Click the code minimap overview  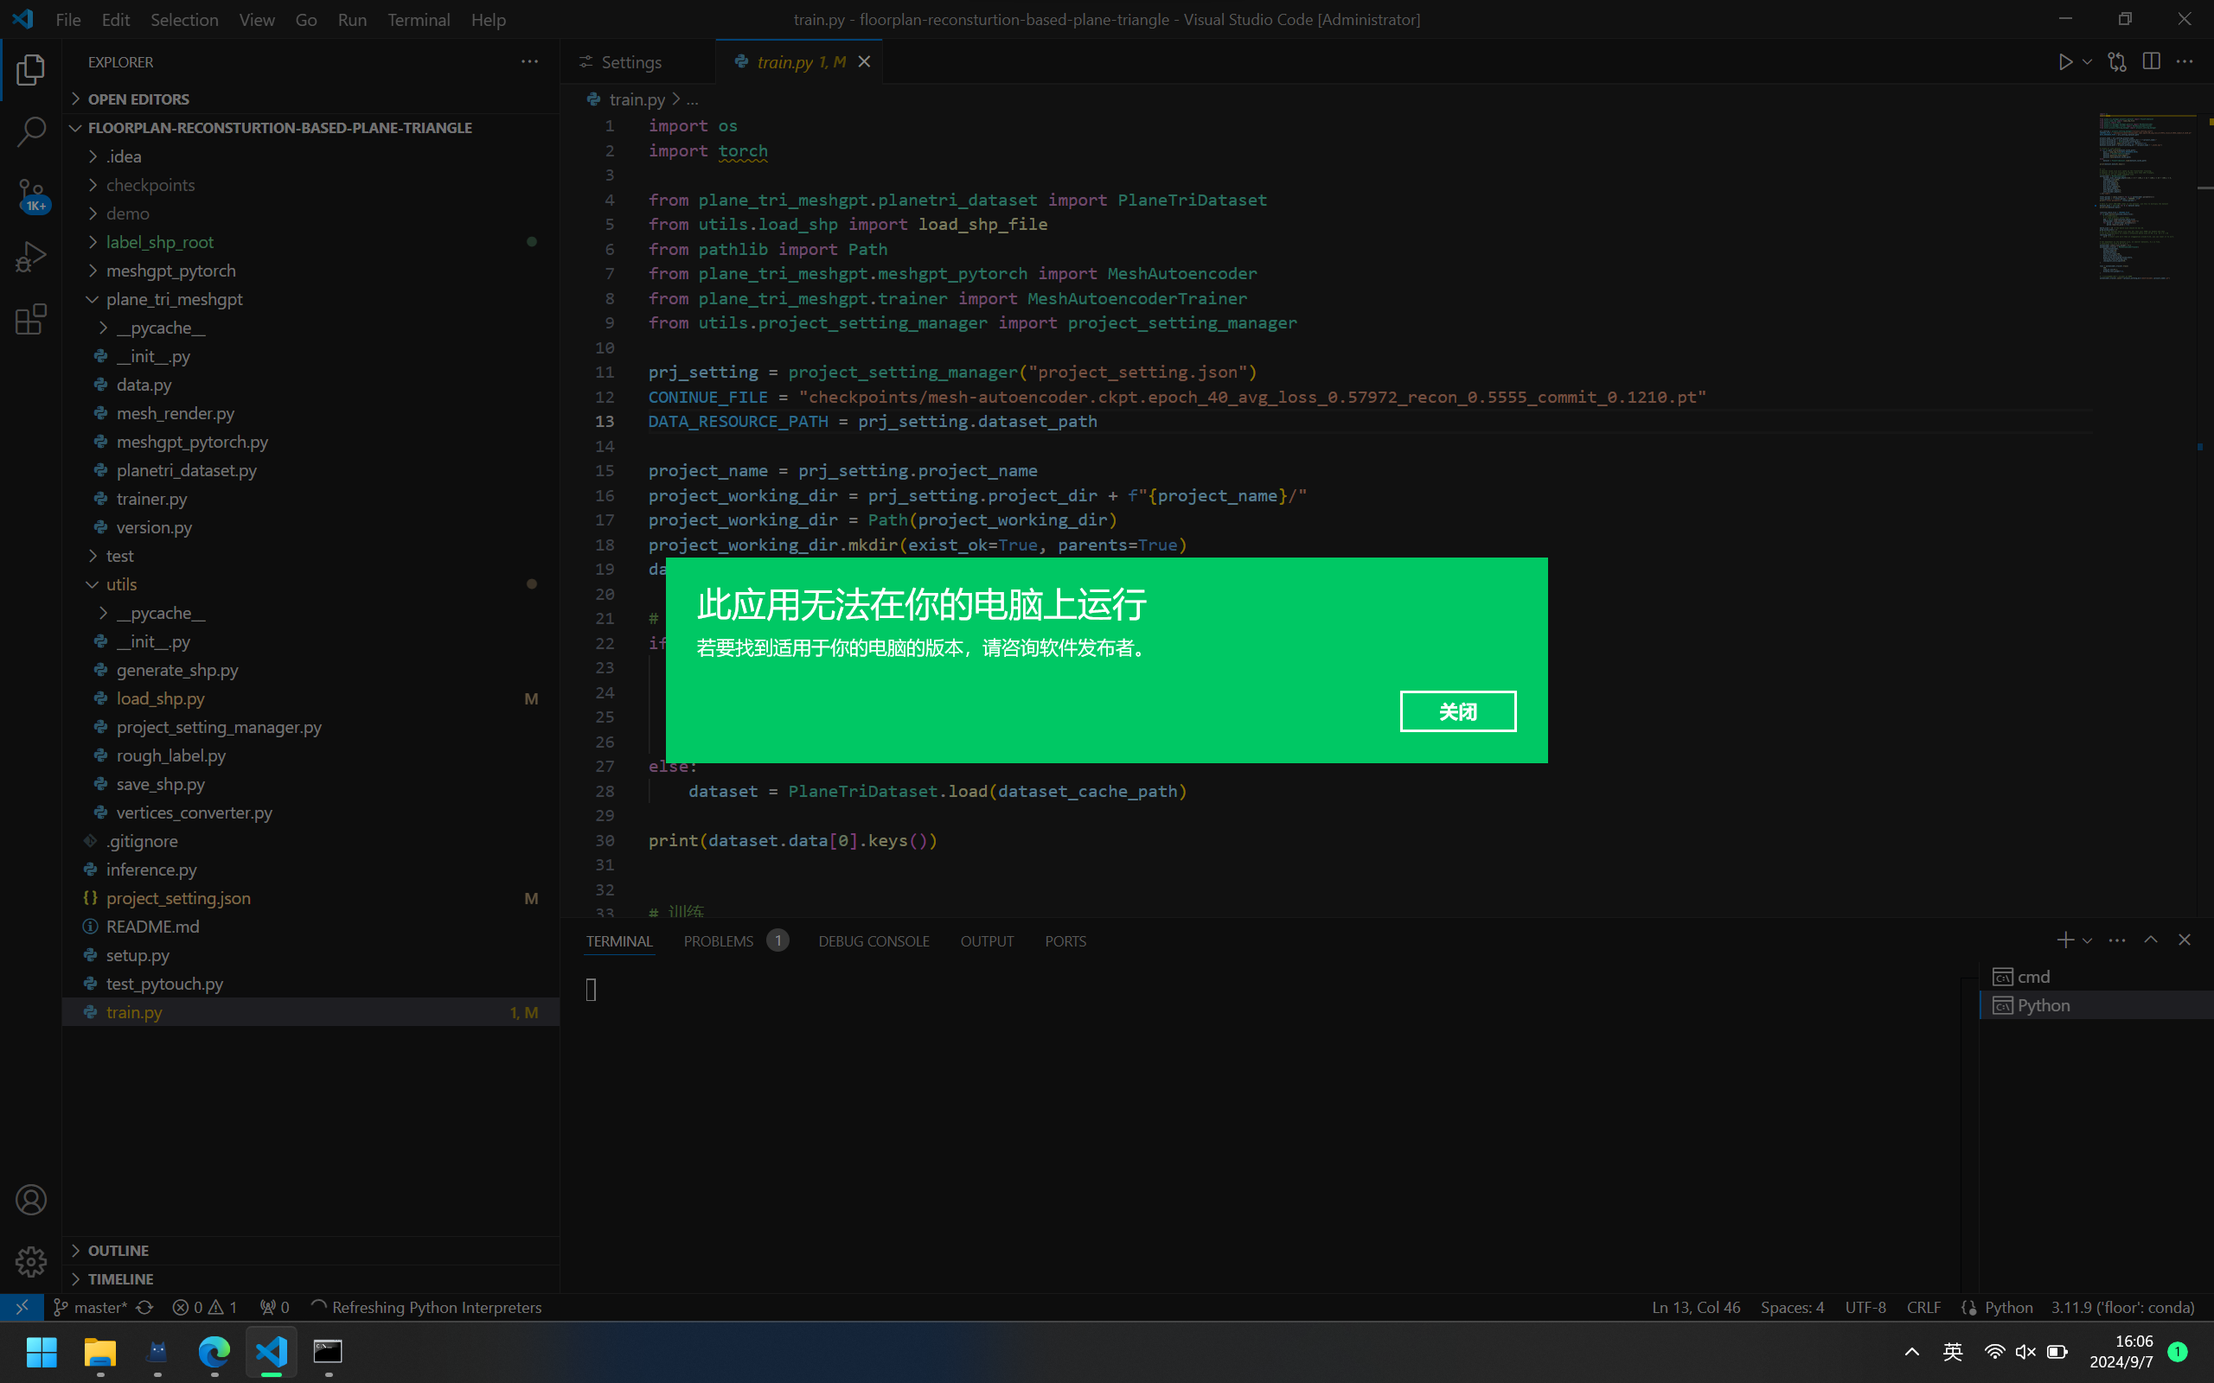[2147, 197]
